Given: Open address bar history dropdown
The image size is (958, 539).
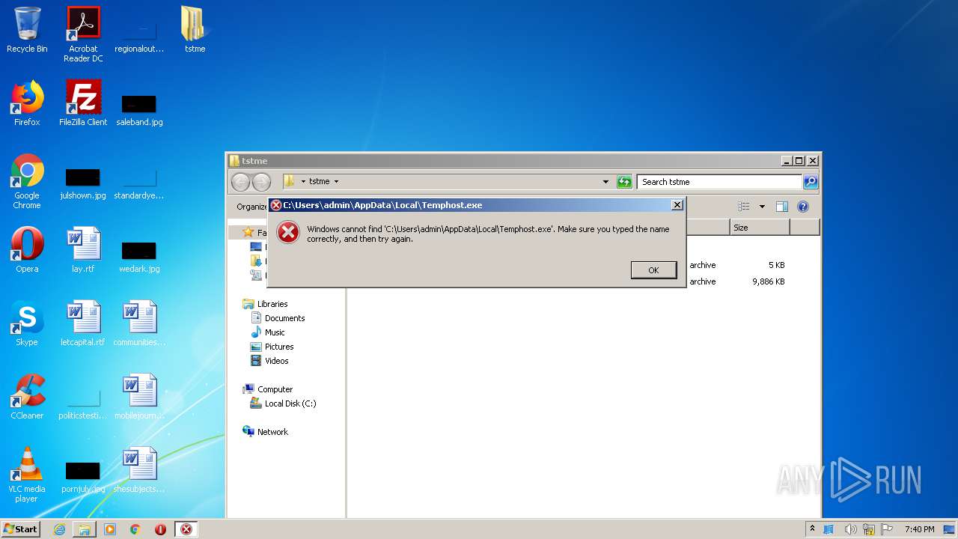Looking at the screenshot, I should (x=605, y=182).
